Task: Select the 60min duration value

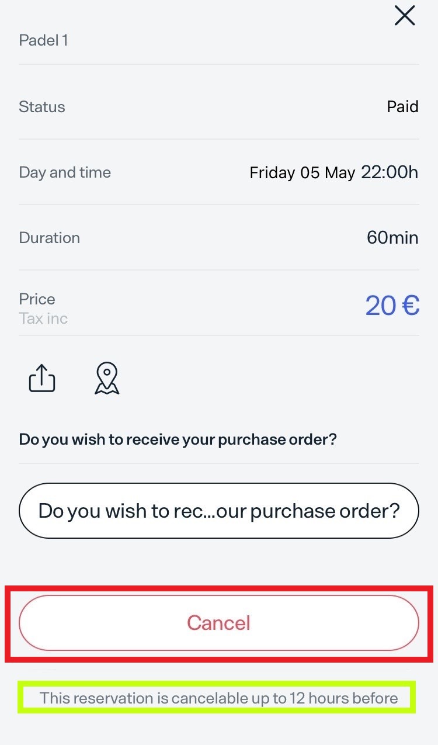Action: click(x=392, y=238)
